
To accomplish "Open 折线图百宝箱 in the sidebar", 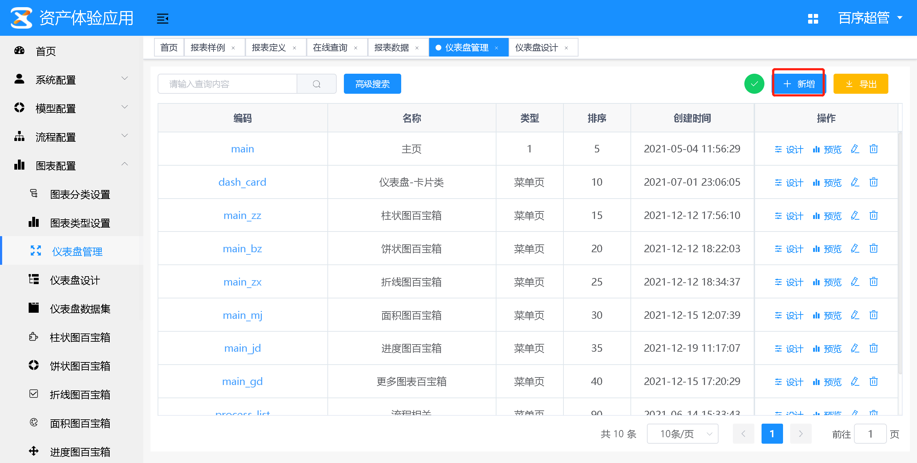I will (72, 395).
